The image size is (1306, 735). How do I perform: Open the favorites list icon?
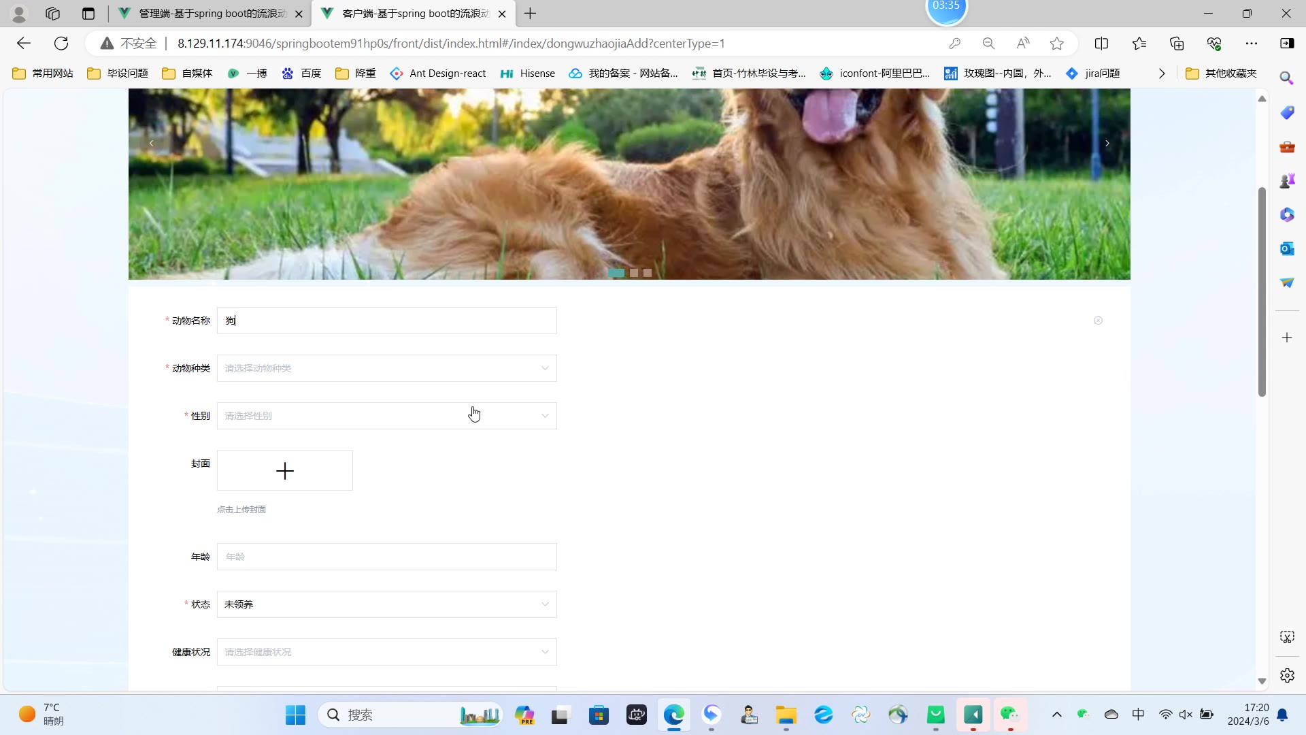coord(1140,44)
